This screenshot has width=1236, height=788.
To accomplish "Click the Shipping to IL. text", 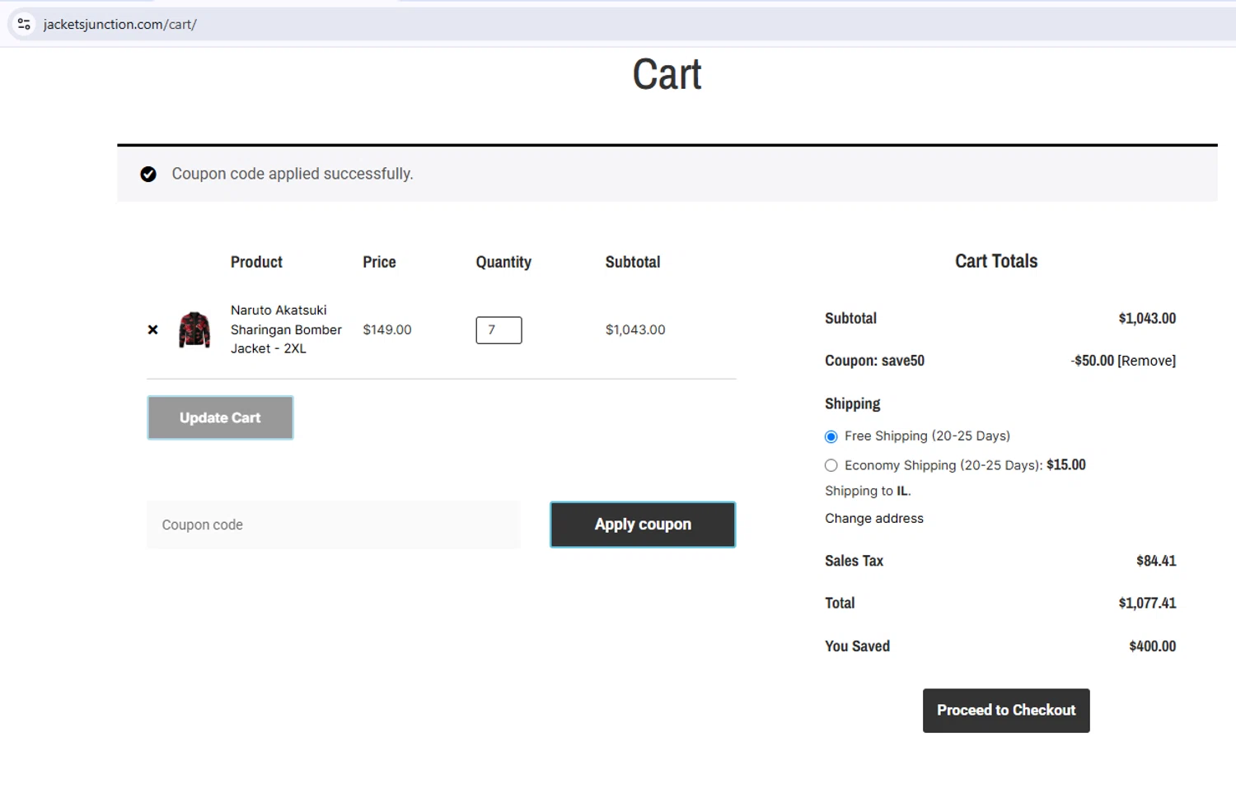I will coord(868,491).
